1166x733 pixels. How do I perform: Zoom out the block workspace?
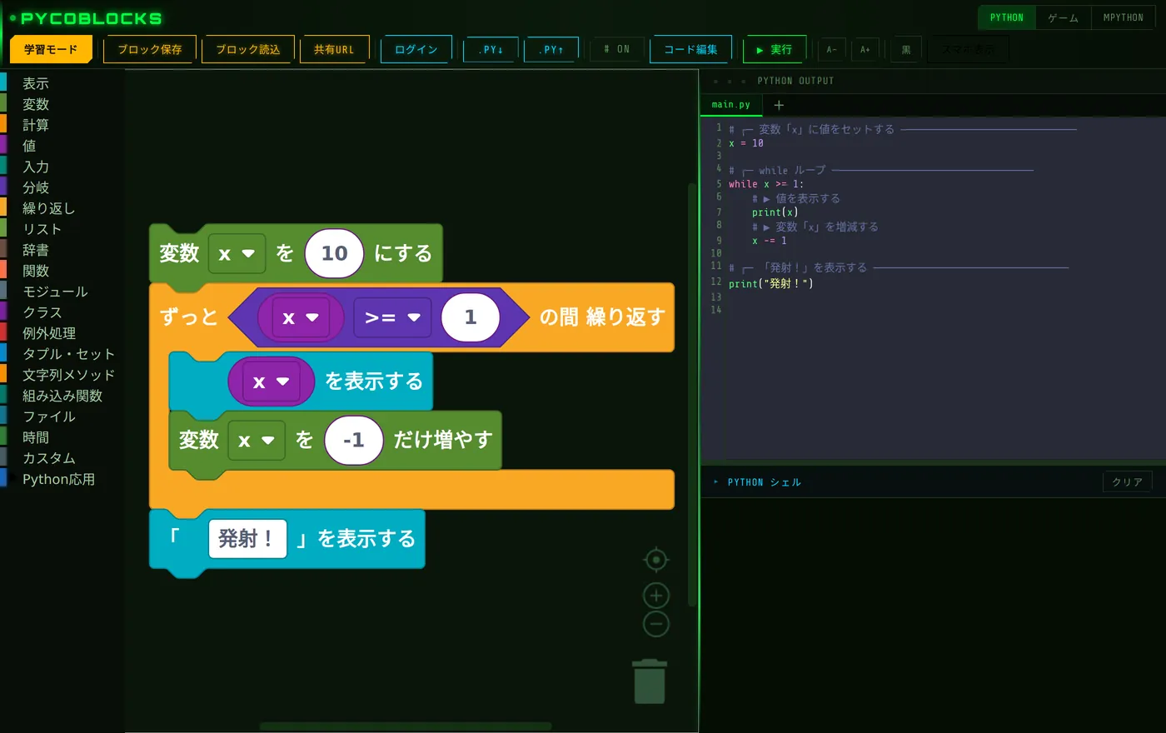[x=656, y=623]
